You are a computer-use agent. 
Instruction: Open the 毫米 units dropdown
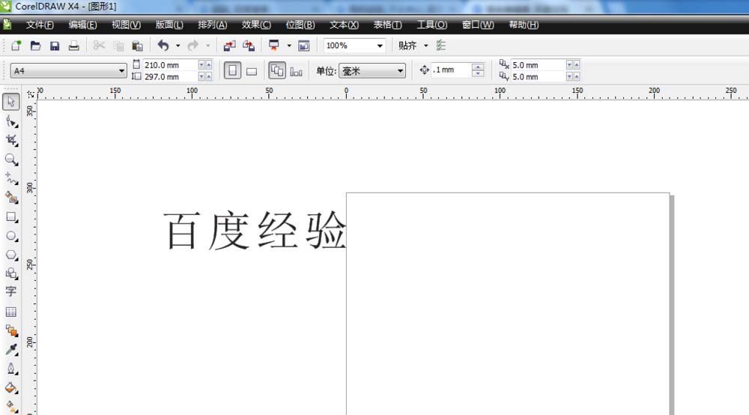click(x=400, y=71)
